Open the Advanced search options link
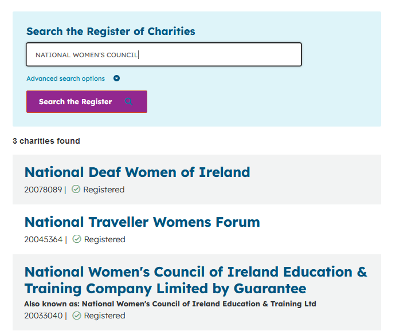 click(66, 78)
